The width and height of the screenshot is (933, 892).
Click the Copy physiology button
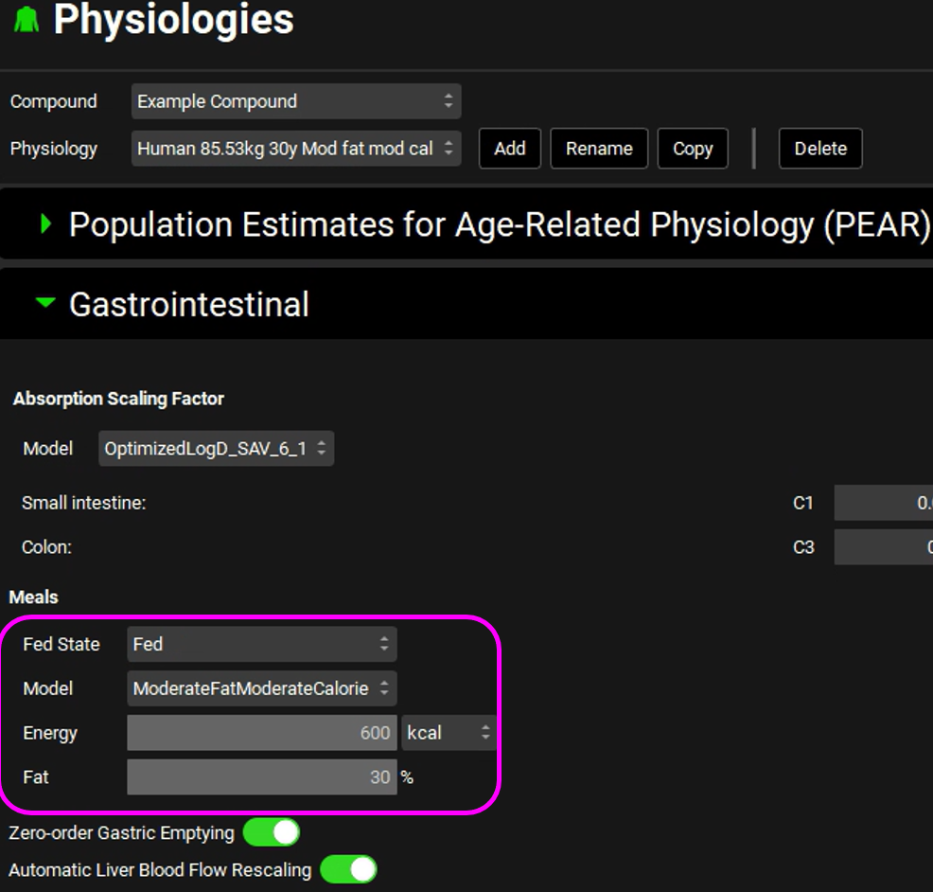coord(692,149)
